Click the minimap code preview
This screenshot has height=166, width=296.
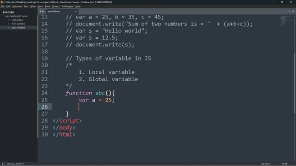[x=285, y=21]
